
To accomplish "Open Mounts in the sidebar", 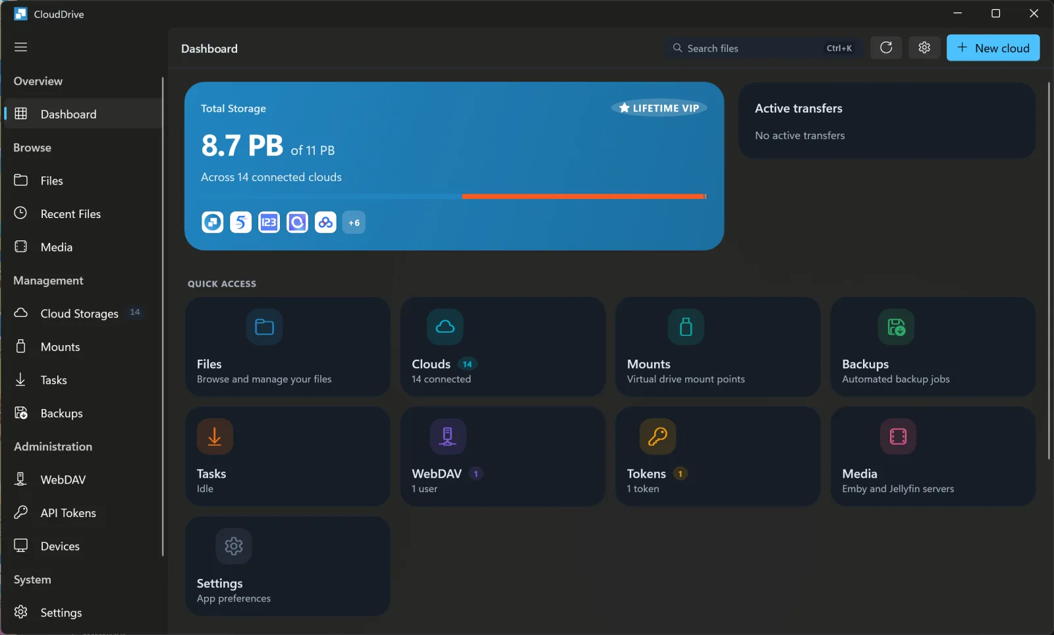I will (x=83, y=347).
